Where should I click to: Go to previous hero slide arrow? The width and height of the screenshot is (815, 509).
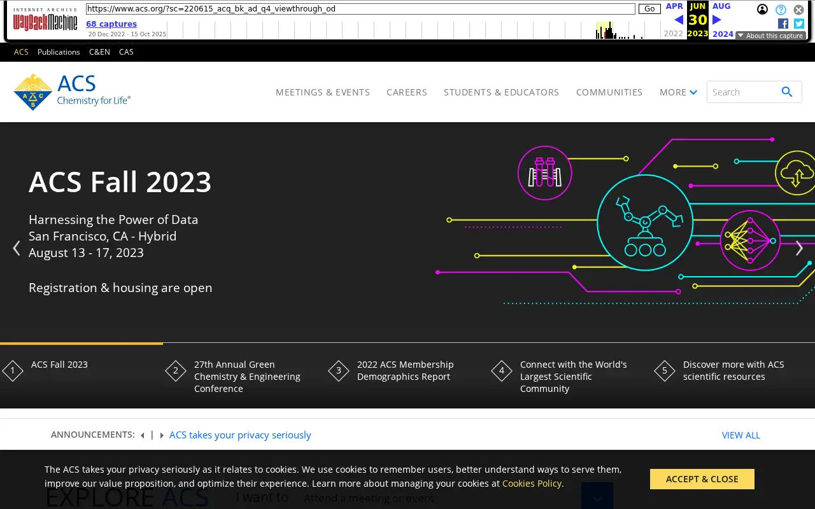pos(17,248)
